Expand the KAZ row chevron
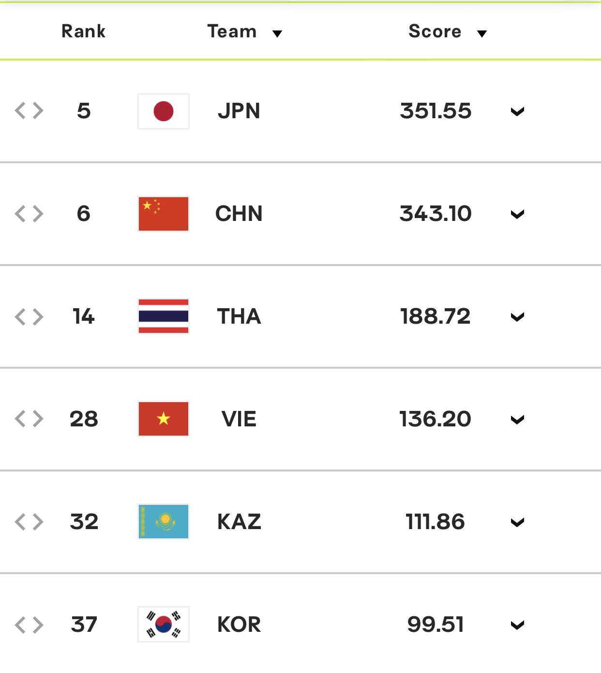This screenshot has height=673, width=601. pyautogui.click(x=518, y=523)
